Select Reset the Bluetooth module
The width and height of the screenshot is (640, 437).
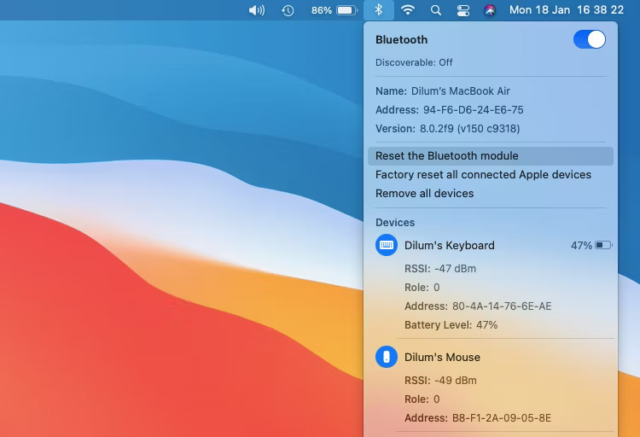click(447, 155)
